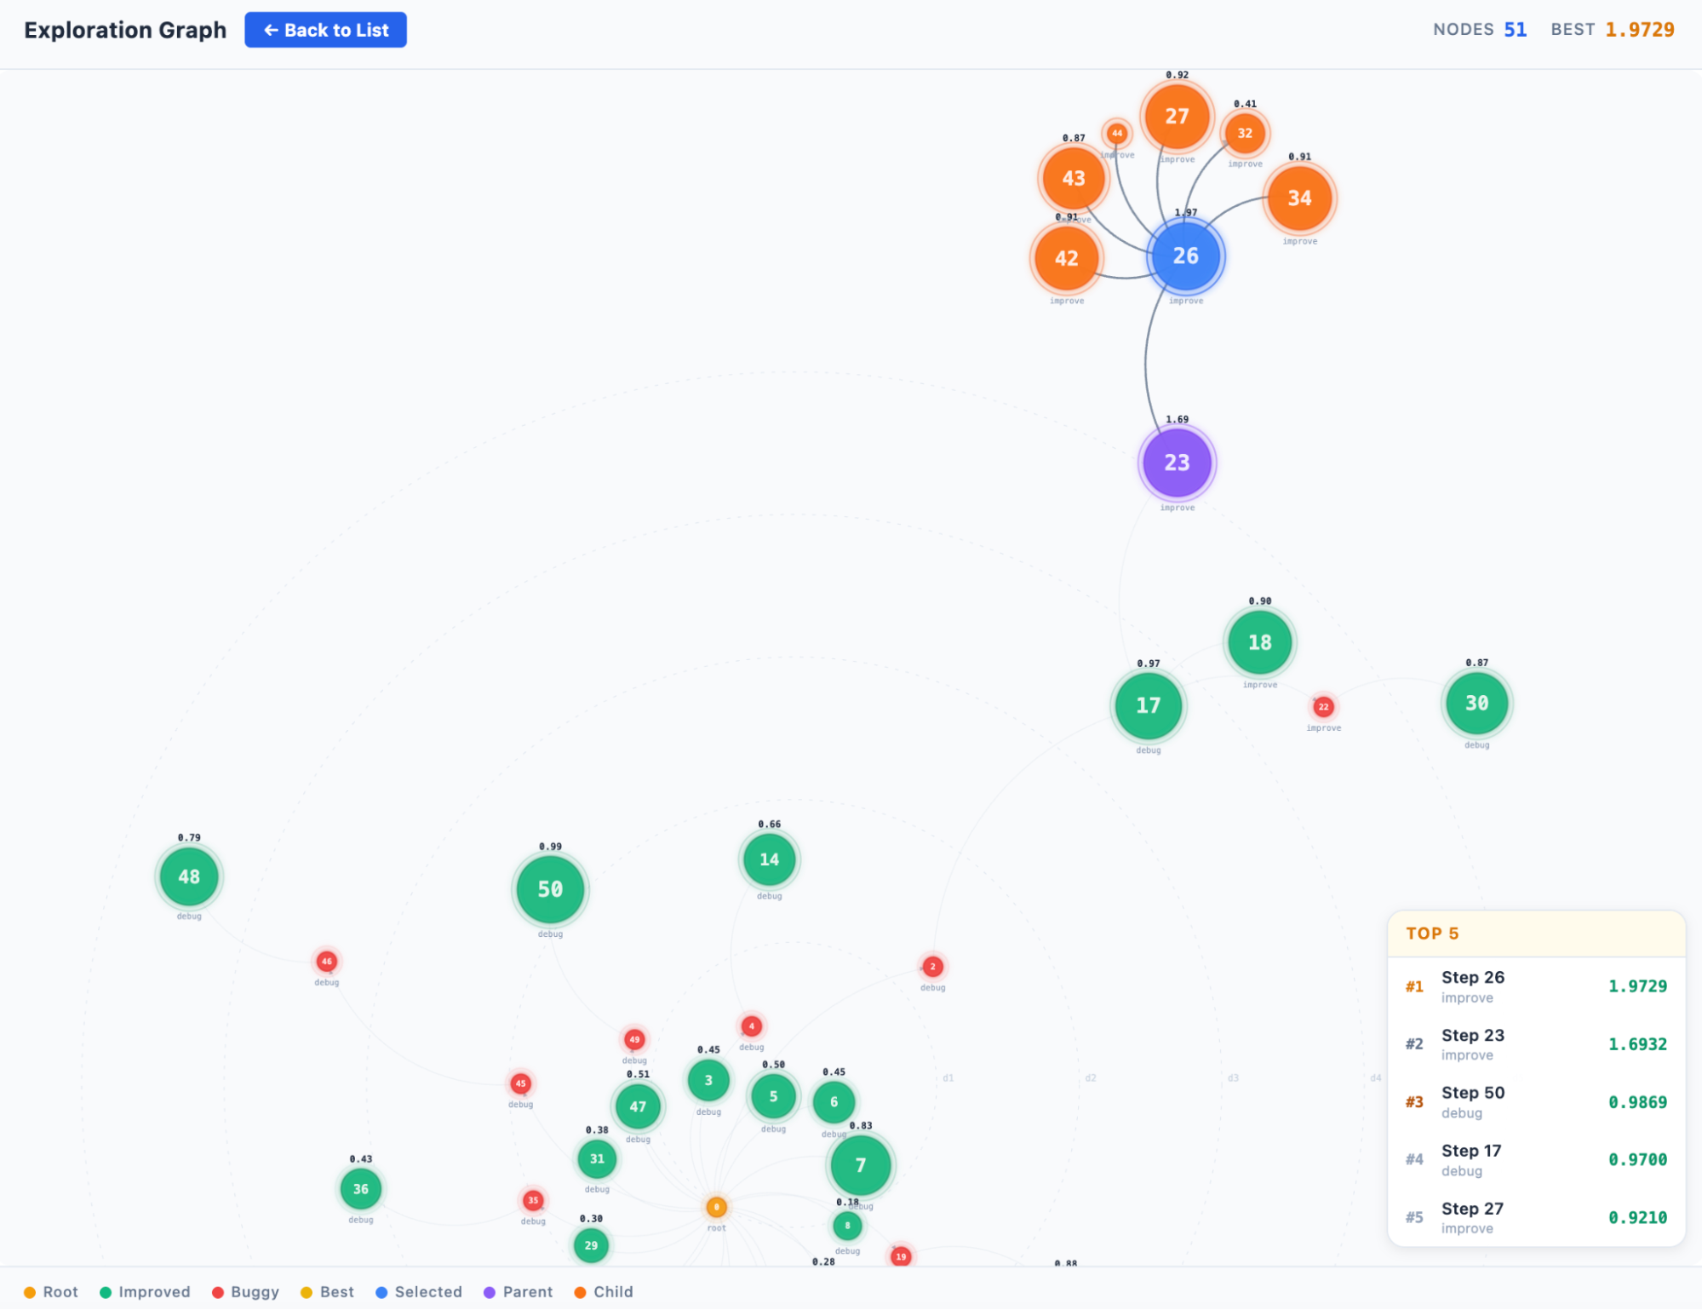Click the orange root node

click(x=716, y=1207)
